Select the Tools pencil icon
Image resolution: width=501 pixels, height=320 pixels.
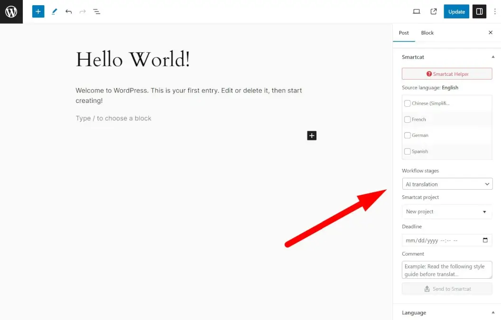click(x=54, y=12)
